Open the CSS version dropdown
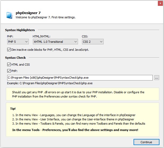Viewport: 164px width, 148px height. coord(93,42)
